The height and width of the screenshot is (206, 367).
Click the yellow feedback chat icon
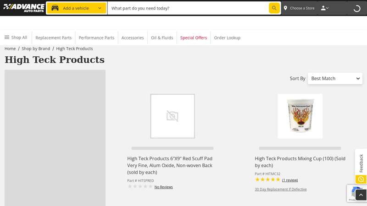361,179
